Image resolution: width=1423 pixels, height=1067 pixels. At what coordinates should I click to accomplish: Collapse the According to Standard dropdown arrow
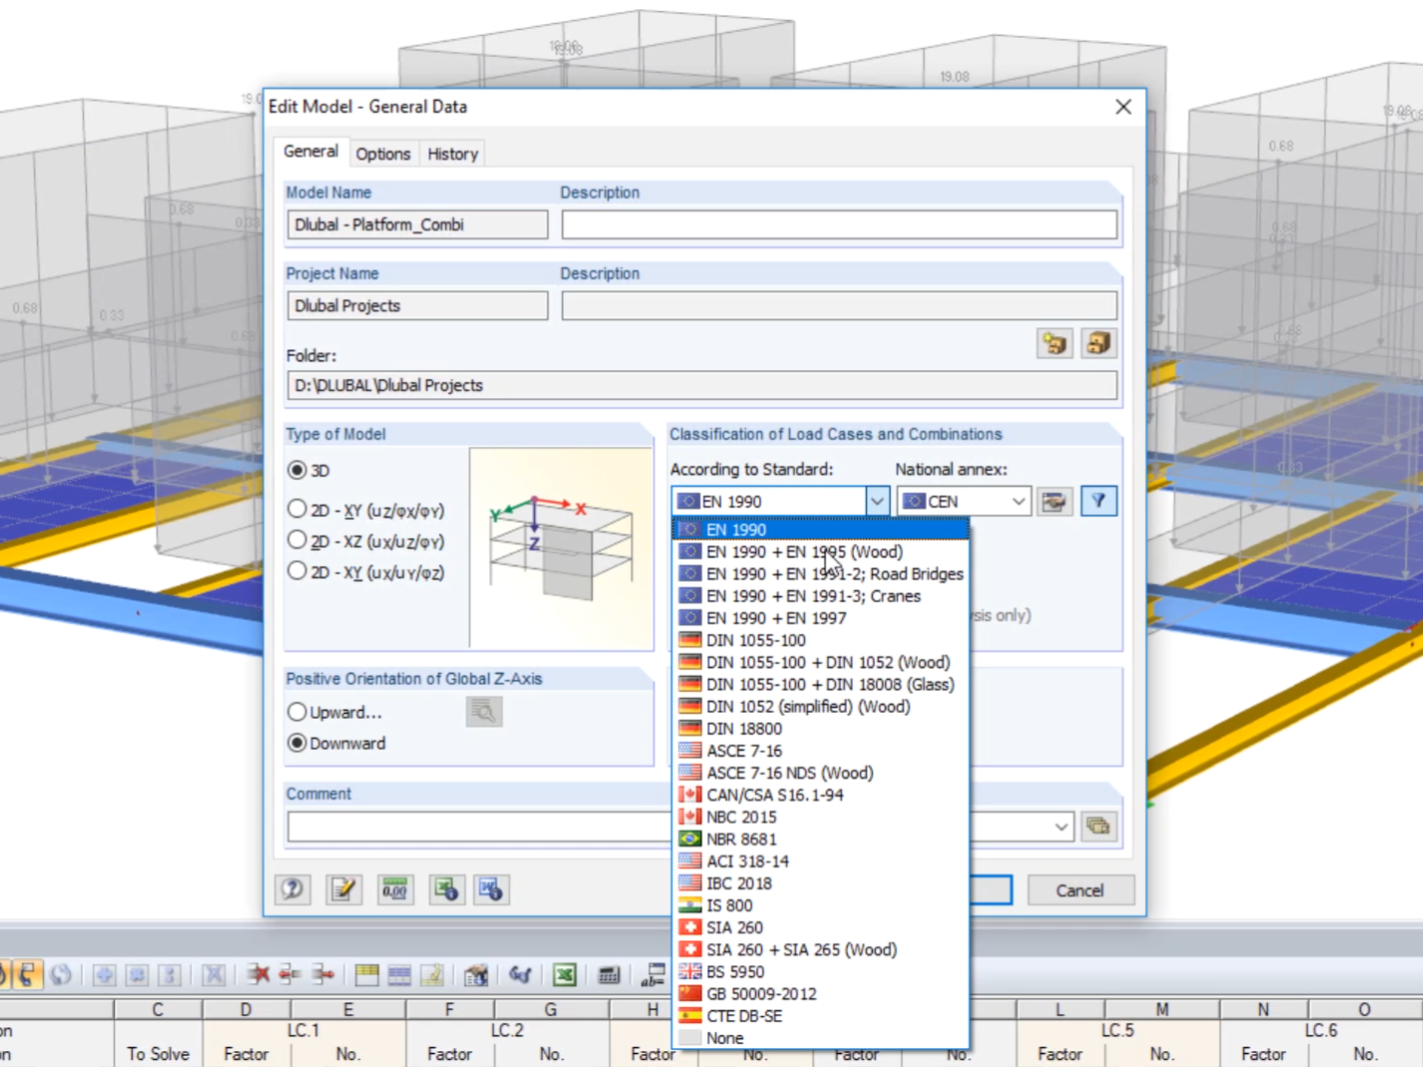[877, 501]
